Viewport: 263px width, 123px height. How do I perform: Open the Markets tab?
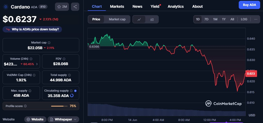117,6
